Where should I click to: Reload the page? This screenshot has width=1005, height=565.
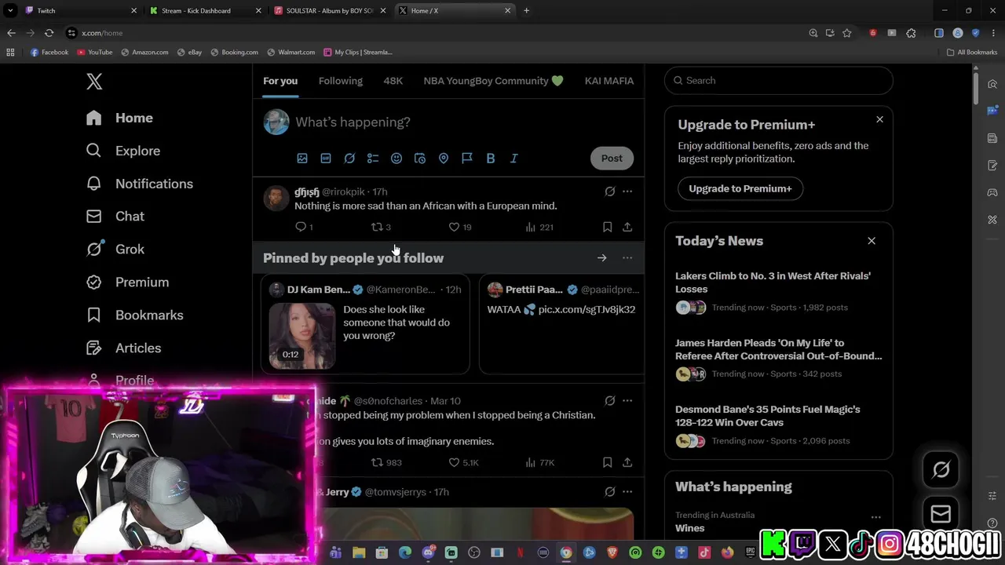pyautogui.click(x=49, y=33)
